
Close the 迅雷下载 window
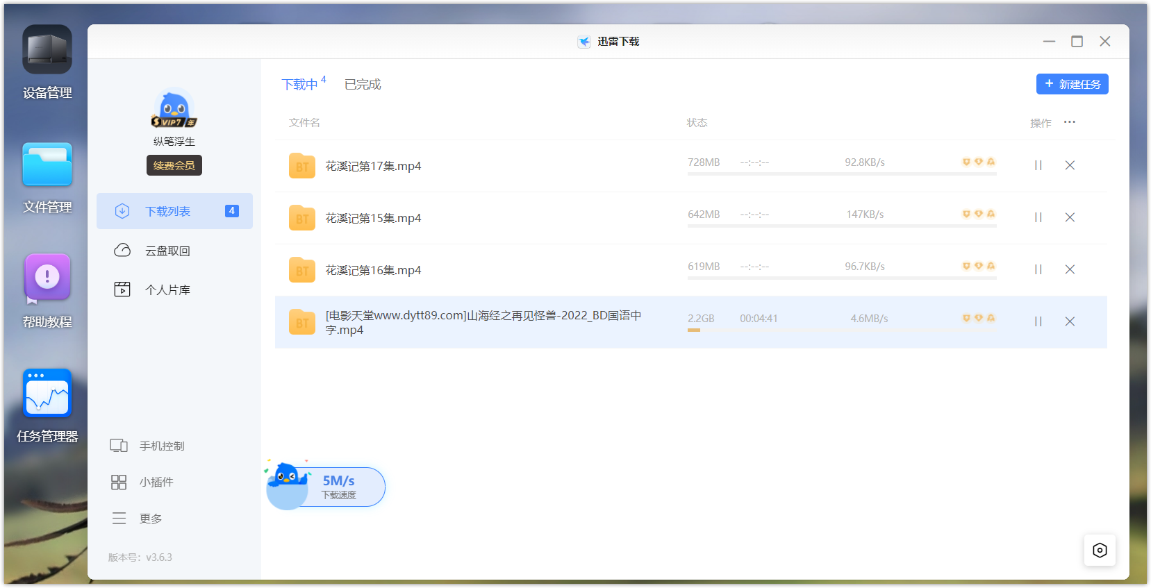[1104, 42]
